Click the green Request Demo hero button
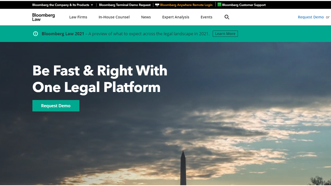This screenshot has width=331, height=186. pyautogui.click(x=56, y=106)
